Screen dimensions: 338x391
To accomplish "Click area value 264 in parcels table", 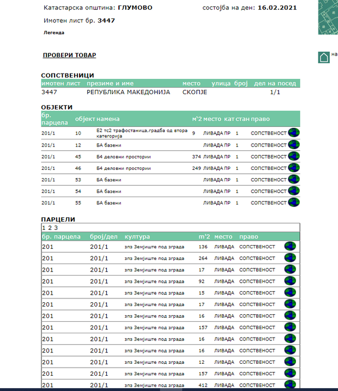I will 203,258.
